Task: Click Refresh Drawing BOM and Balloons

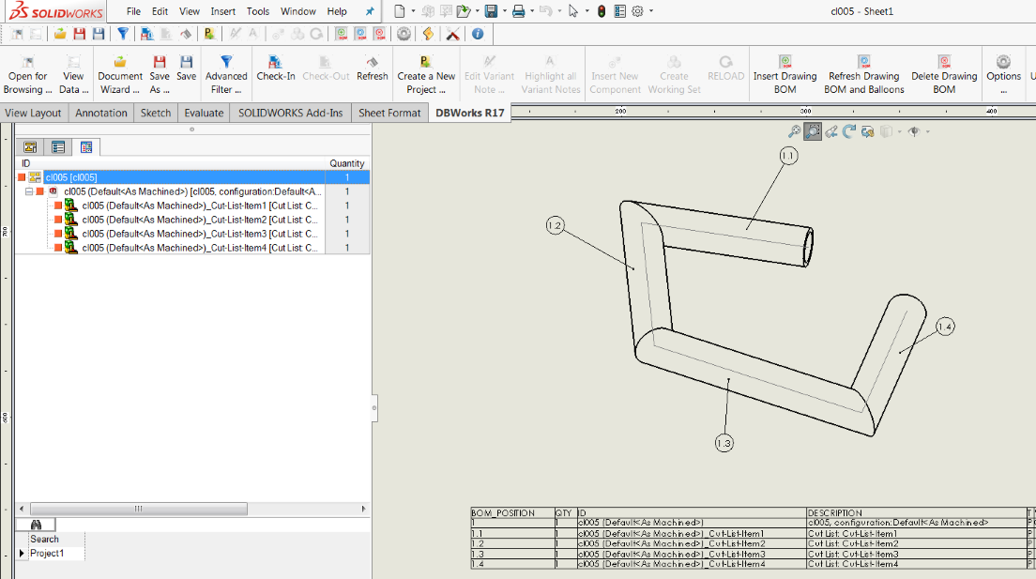Action: click(x=864, y=74)
